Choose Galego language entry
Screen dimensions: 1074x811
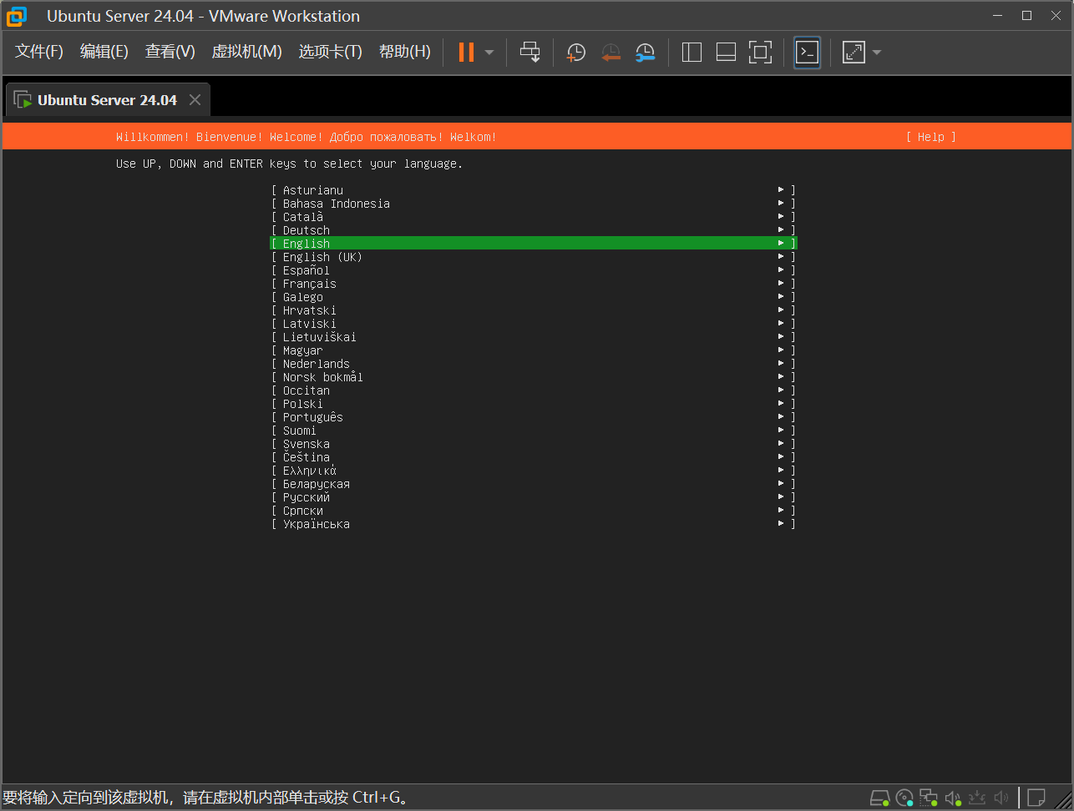coord(534,297)
